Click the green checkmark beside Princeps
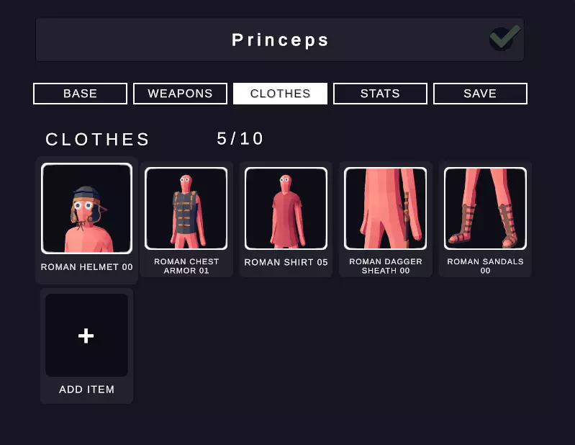Image resolution: width=575 pixels, height=445 pixels. tap(505, 37)
